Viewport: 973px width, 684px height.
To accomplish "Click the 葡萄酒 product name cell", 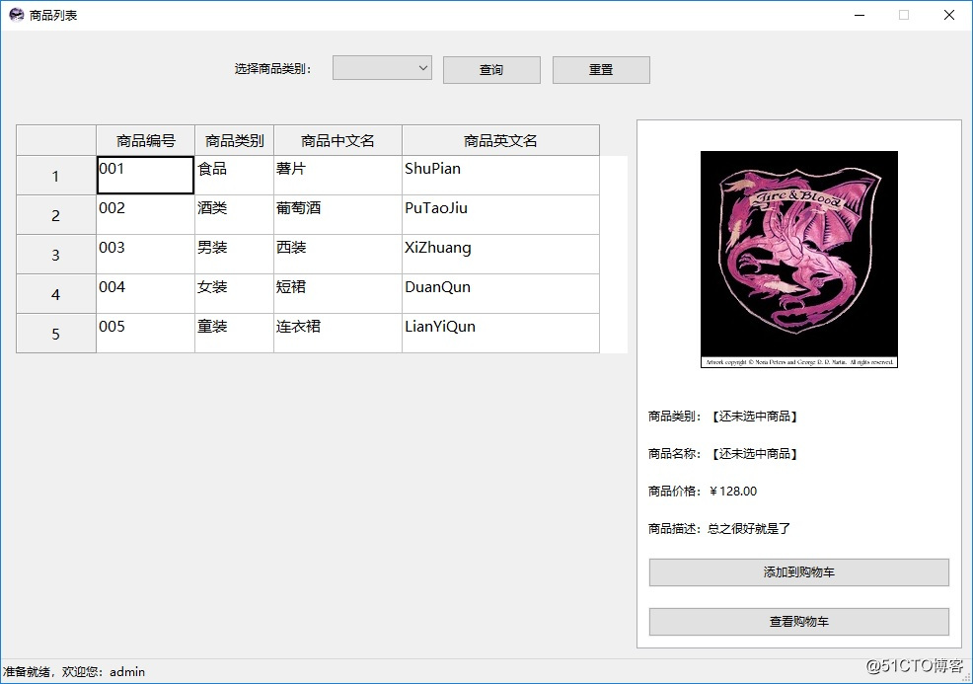I will point(338,215).
